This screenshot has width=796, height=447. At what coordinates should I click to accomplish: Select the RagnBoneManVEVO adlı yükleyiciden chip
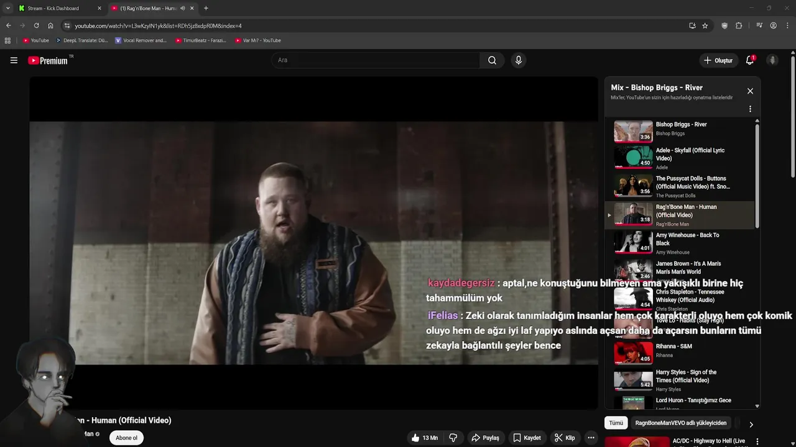pos(680,423)
